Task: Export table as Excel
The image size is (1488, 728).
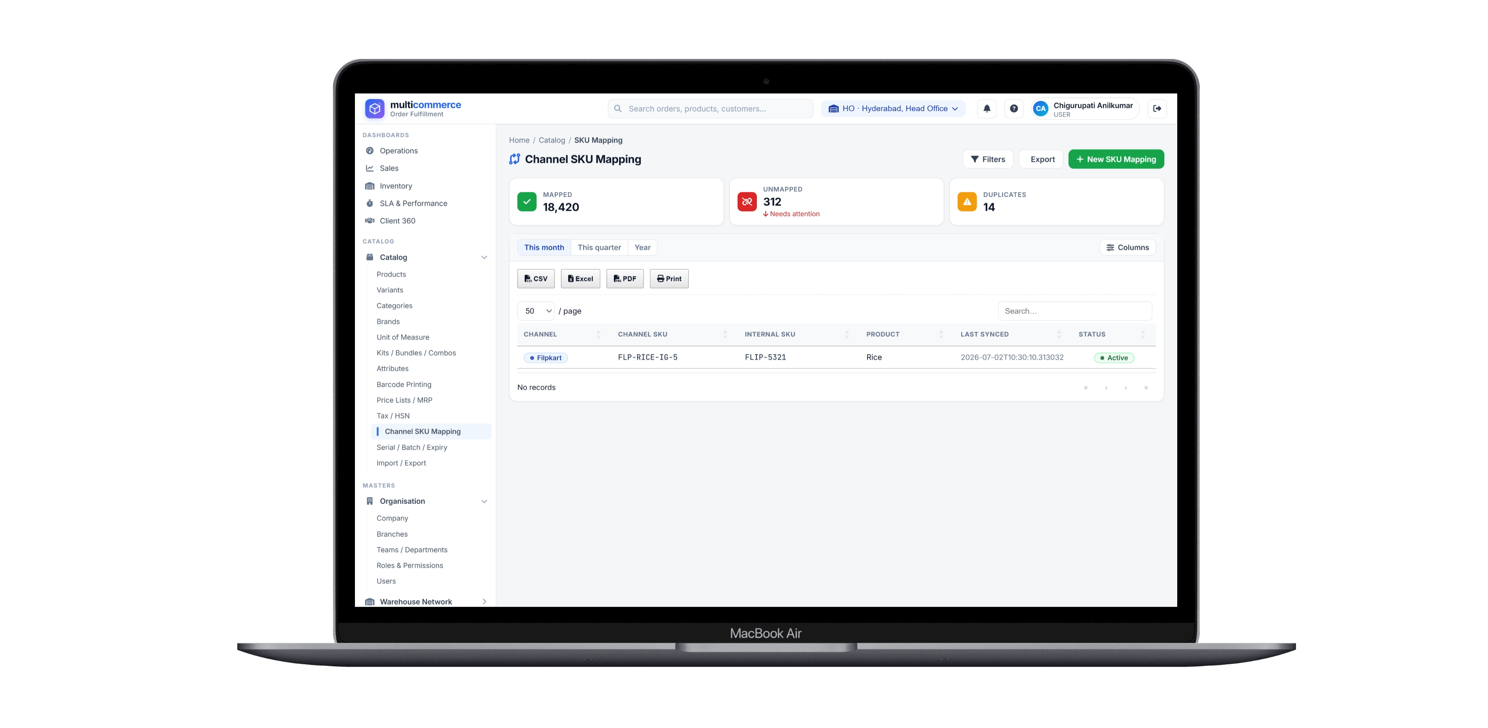Action: (580, 278)
